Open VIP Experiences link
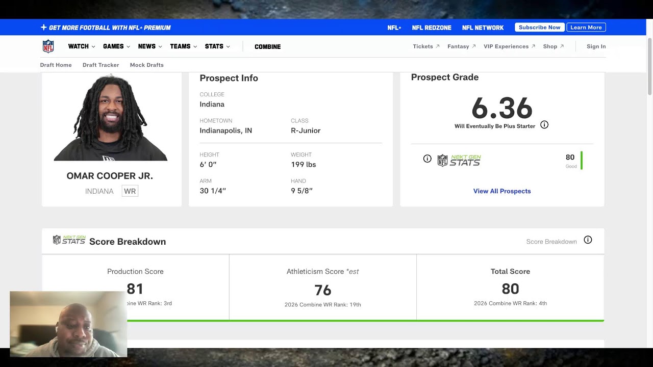653x367 pixels. 510,46
